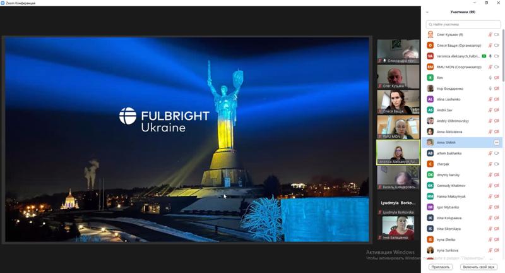Click camera-off icon for Anna Aleksieieva

coord(497,131)
